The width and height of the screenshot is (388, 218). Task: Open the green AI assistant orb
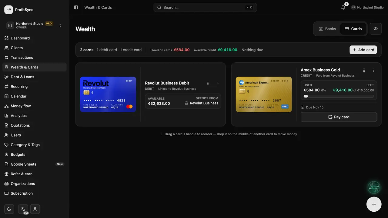click(x=374, y=187)
